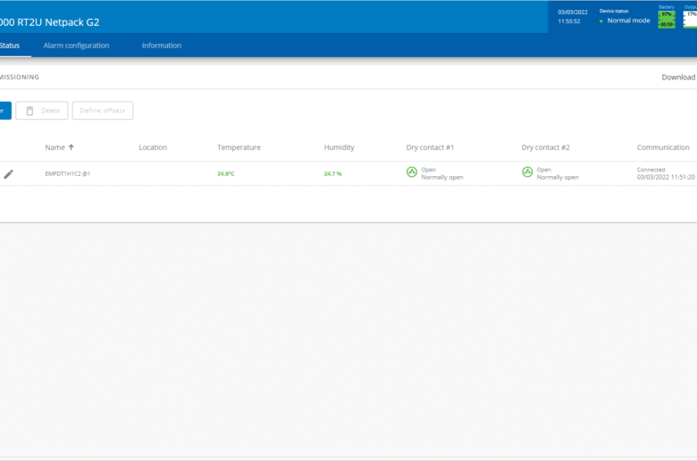Click the Humidity column header
Screen dimensions: 697x461
pyautogui.click(x=340, y=147)
